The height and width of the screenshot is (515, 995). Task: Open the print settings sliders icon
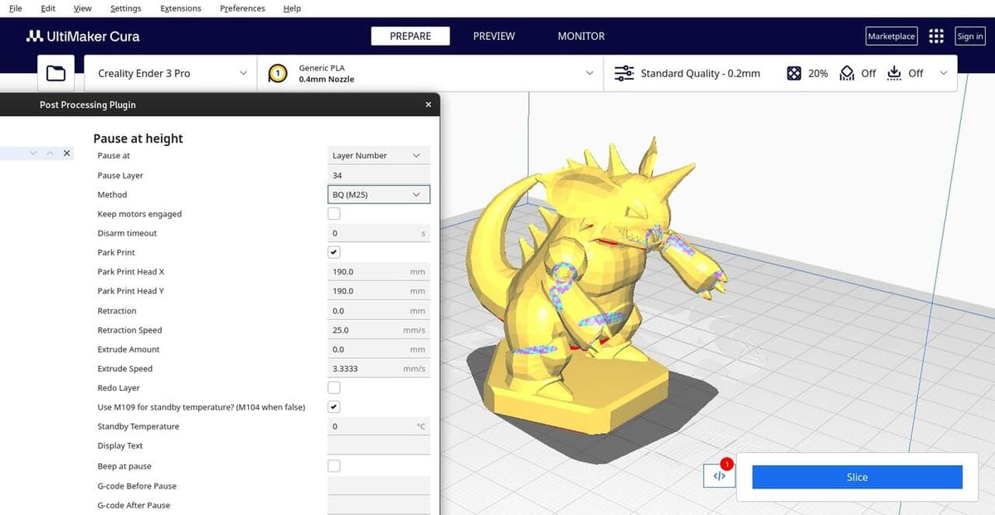(x=624, y=74)
